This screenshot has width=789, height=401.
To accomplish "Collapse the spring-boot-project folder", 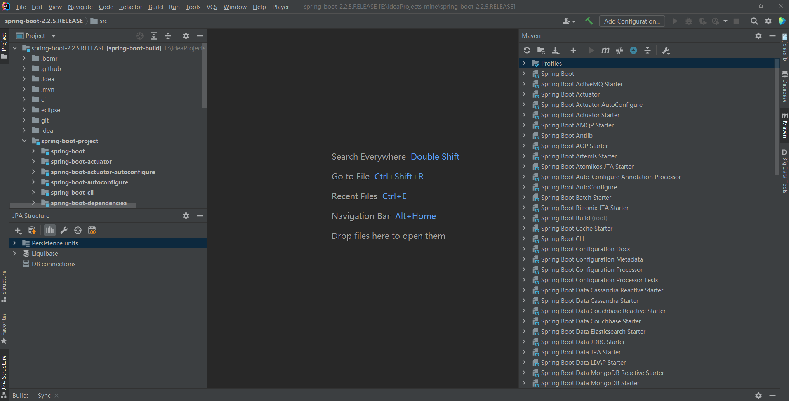I will click(24, 141).
